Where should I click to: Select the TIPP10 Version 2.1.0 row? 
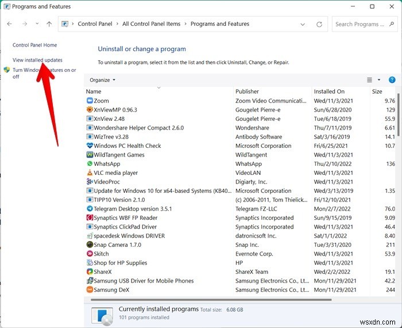[240, 200]
